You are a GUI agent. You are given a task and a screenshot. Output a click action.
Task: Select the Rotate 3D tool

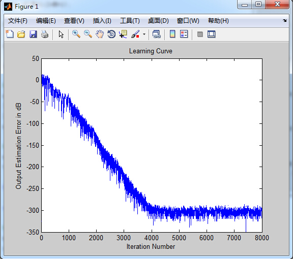click(x=111, y=35)
